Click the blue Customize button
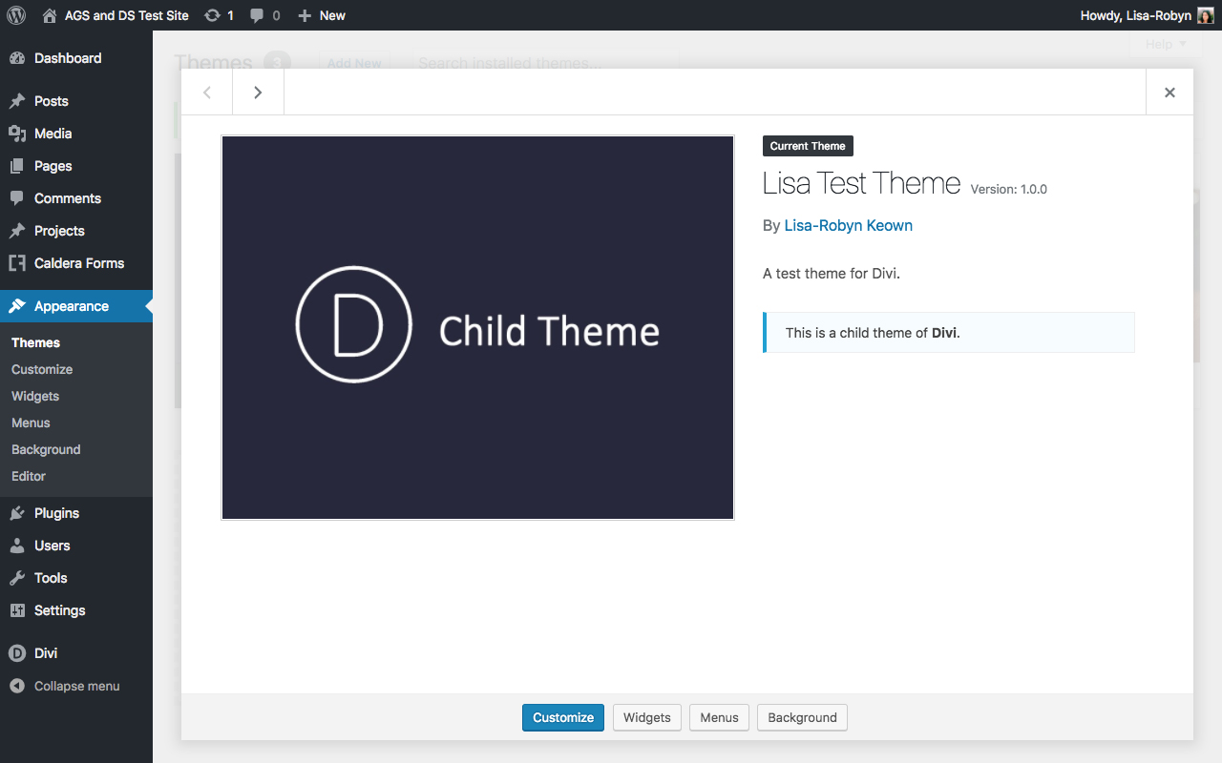Image resolution: width=1222 pixels, height=763 pixels. coord(563,717)
